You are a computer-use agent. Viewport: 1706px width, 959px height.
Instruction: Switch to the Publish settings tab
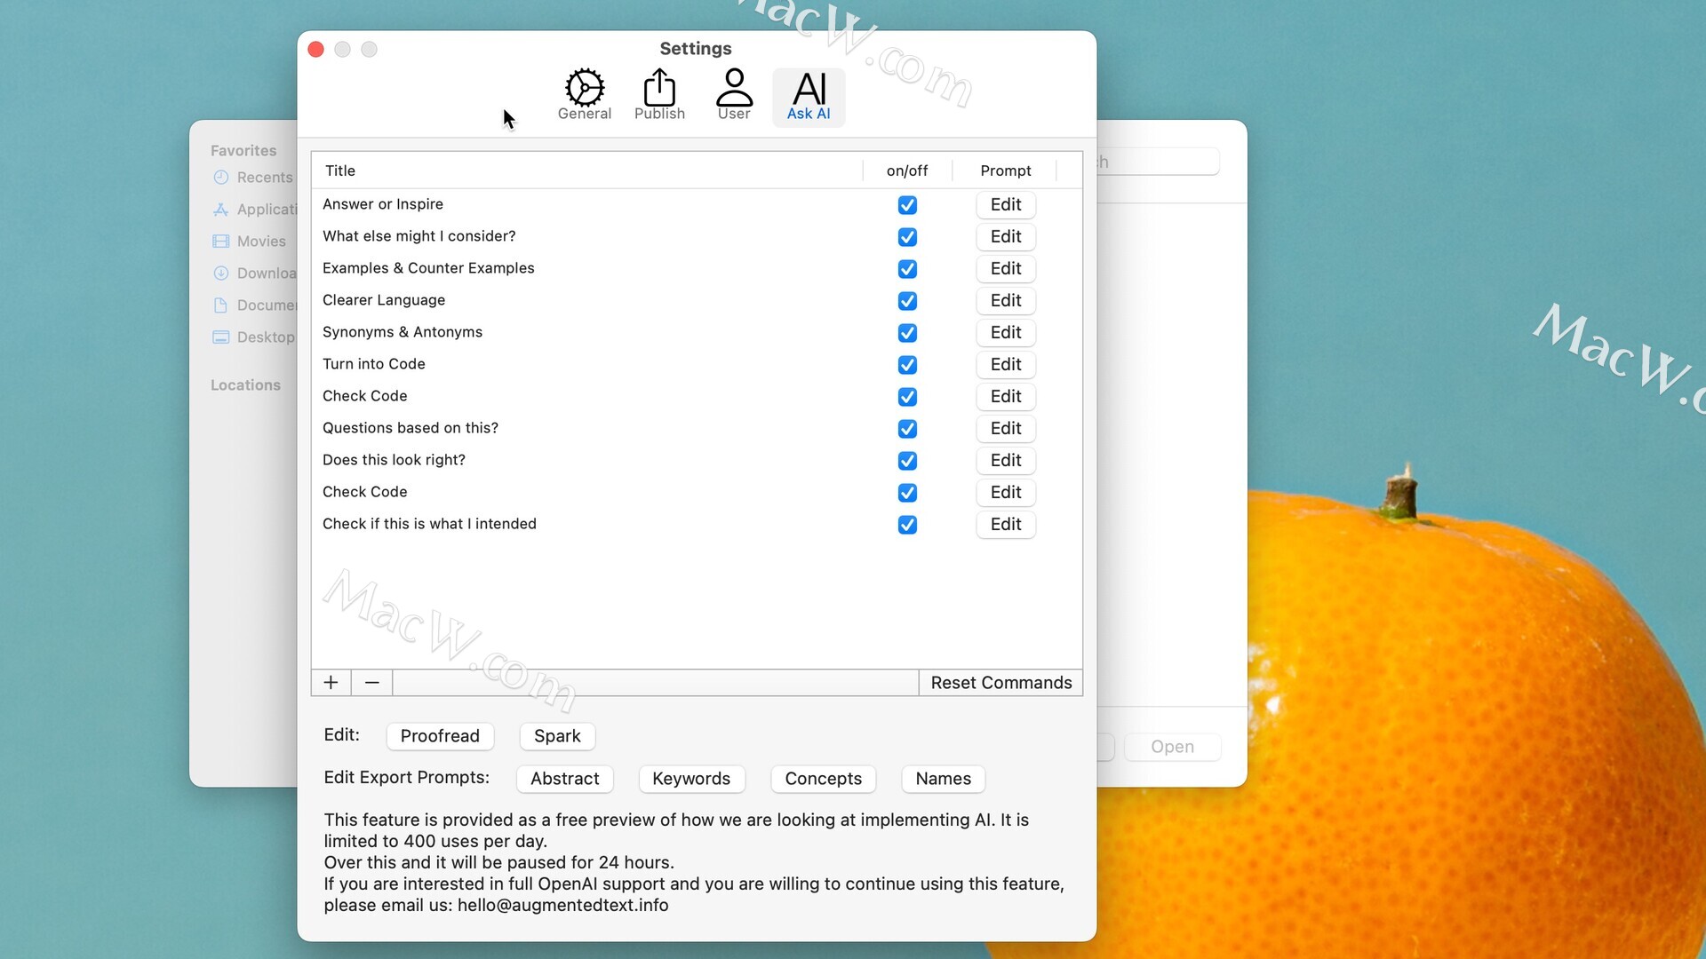[x=659, y=95]
